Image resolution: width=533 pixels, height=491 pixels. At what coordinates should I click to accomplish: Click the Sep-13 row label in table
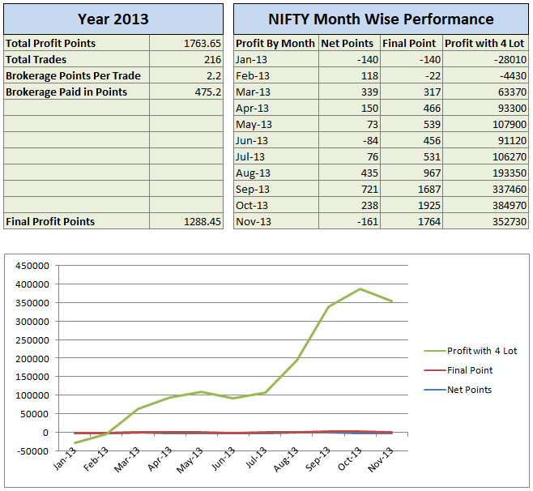(x=275, y=190)
